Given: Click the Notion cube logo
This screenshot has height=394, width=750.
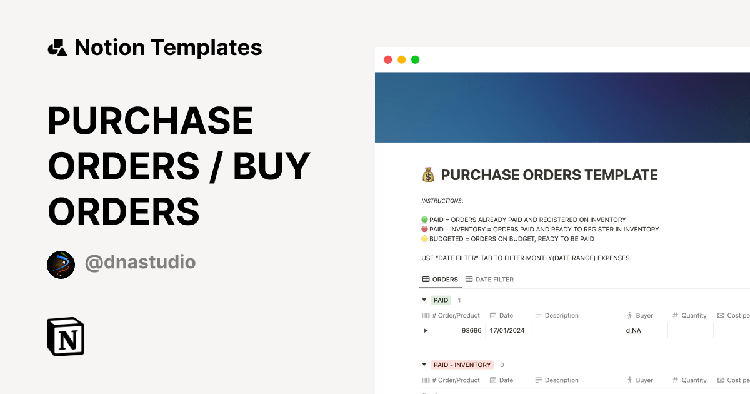Looking at the screenshot, I should click(x=66, y=336).
